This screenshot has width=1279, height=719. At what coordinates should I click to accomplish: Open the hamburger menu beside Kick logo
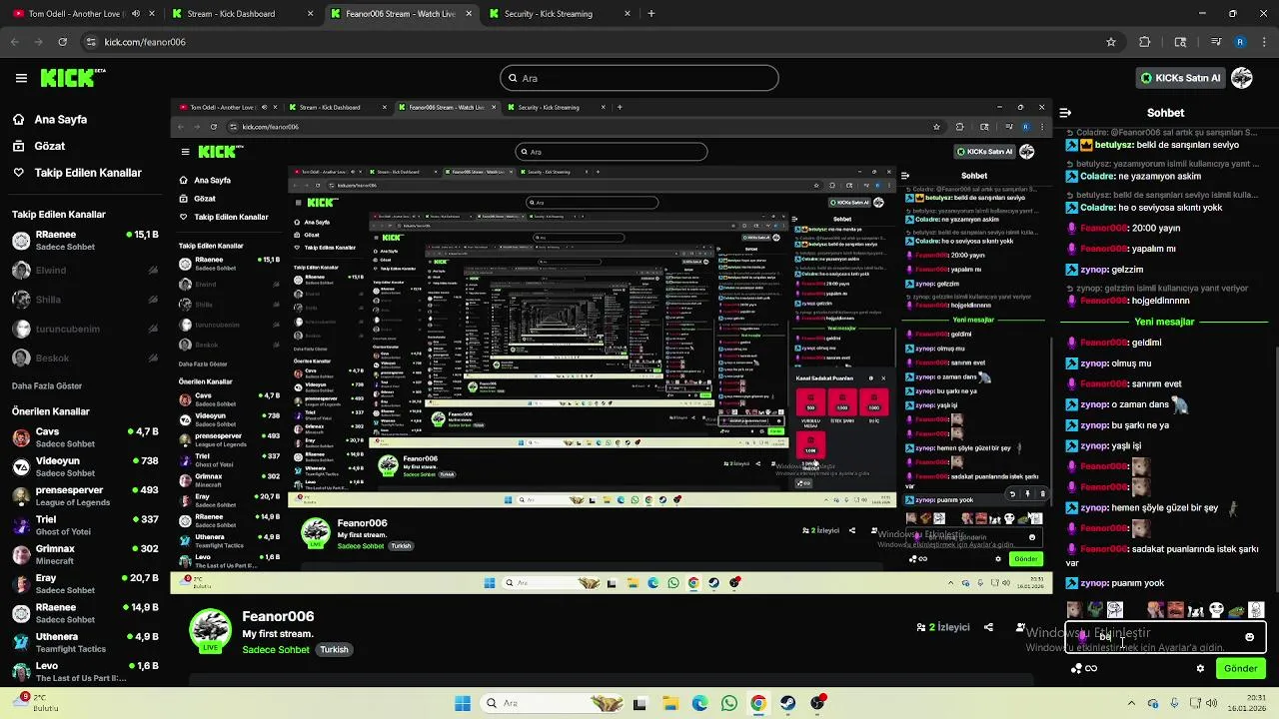pyautogui.click(x=21, y=78)
